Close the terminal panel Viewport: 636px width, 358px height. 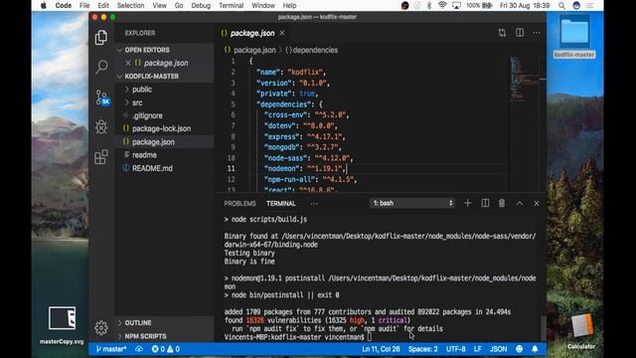(x=537, y=203)
